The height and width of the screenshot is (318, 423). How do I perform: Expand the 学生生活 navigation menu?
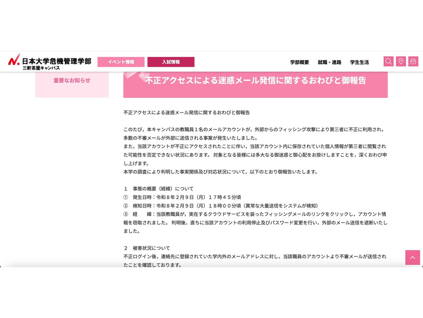click(359, 62)
